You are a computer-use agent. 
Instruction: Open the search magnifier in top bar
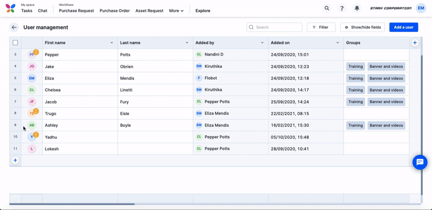point(327,8)
